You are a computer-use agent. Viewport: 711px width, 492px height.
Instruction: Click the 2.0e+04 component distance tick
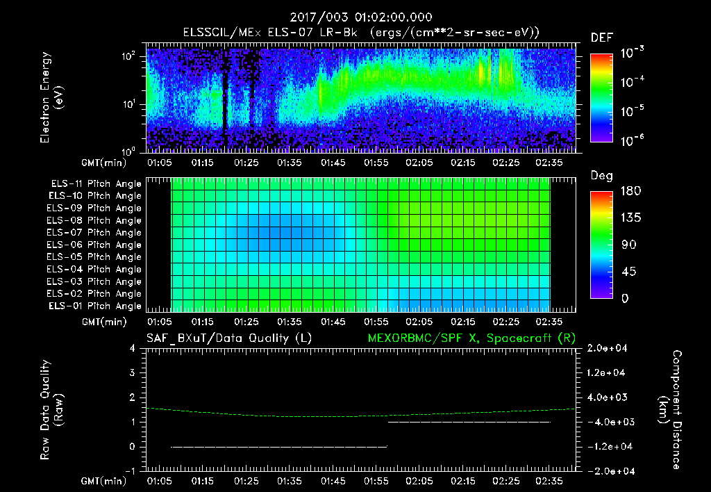(x=607, y=348)
